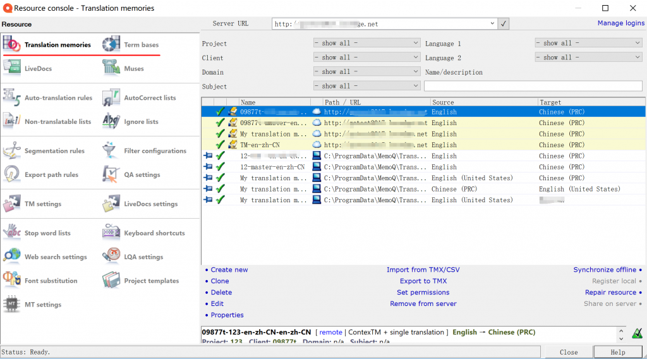The width and height of the screenshot is (647, 359).
Task: Open Keyboard shortcuts icon
Action: 112,233
